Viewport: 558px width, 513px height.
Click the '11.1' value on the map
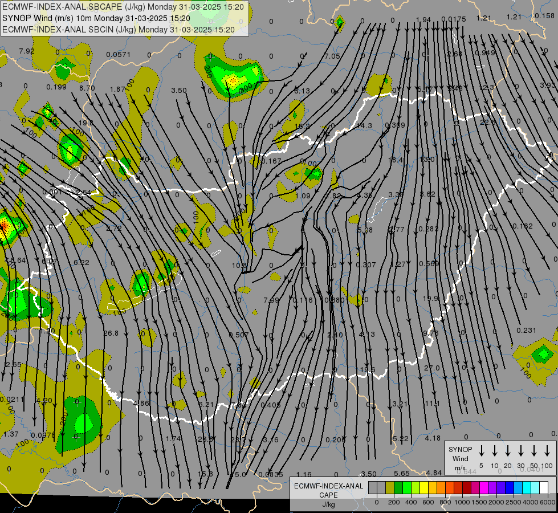pos(432,404)
